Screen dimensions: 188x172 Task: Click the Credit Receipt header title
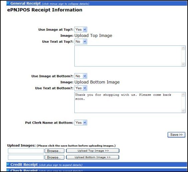tap(24, 165)
